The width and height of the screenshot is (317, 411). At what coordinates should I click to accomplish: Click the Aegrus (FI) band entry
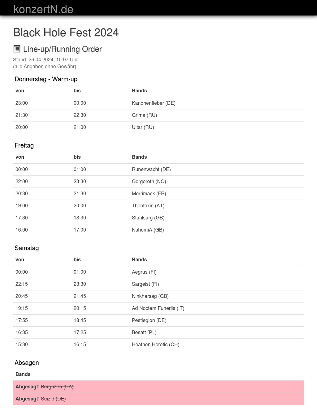(x=144, y=272)
